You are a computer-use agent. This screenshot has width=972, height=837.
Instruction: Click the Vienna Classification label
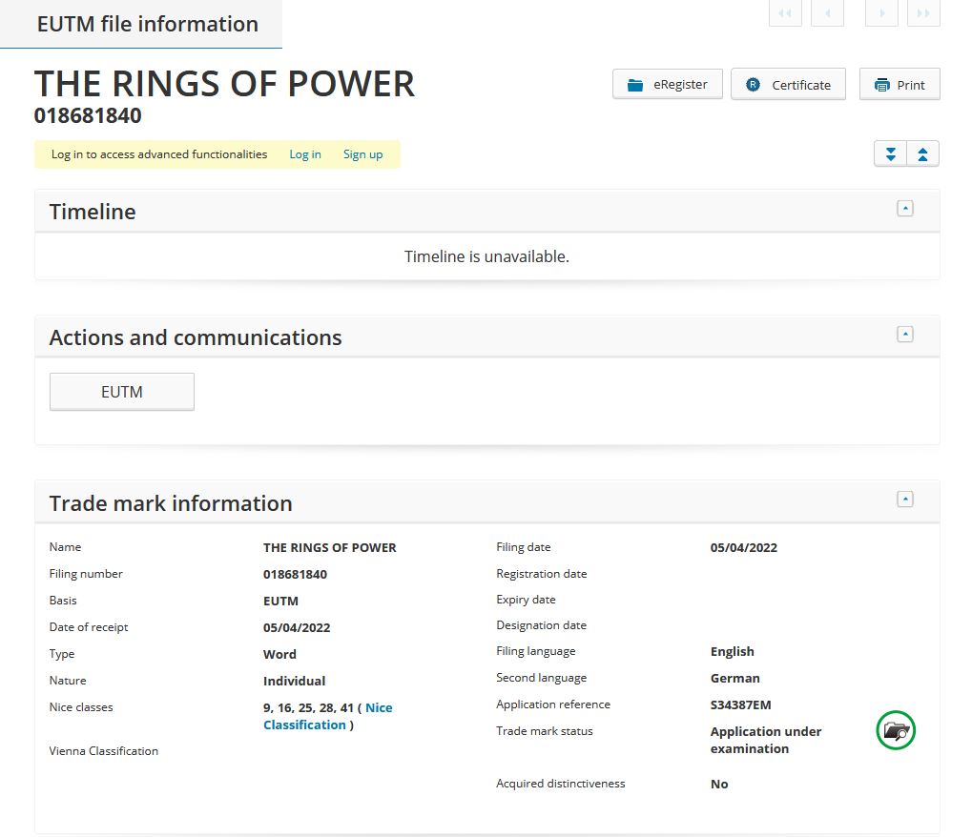pyautogui.click(x=104, y=751)
